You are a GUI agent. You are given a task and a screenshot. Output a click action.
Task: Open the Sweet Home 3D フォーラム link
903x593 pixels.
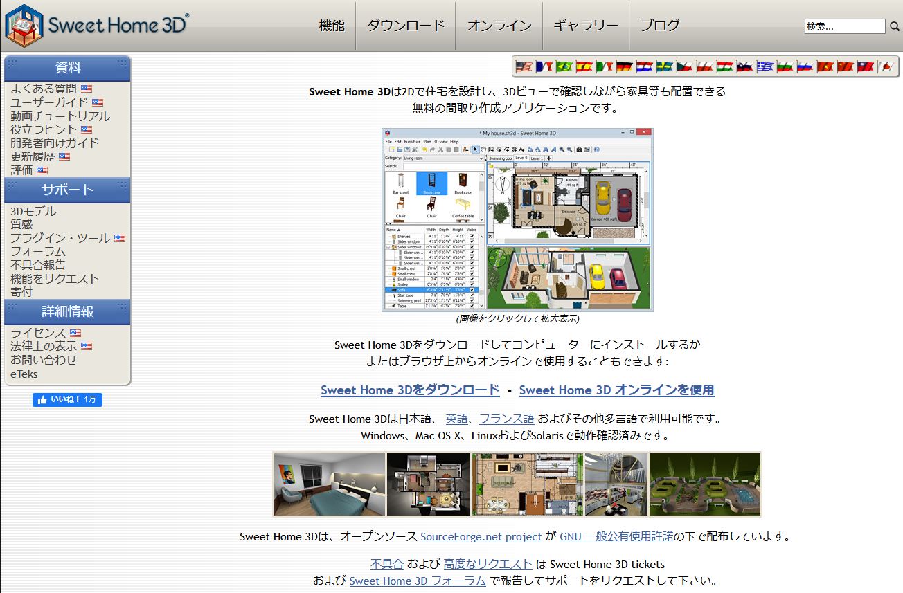[x=418, y=581]
